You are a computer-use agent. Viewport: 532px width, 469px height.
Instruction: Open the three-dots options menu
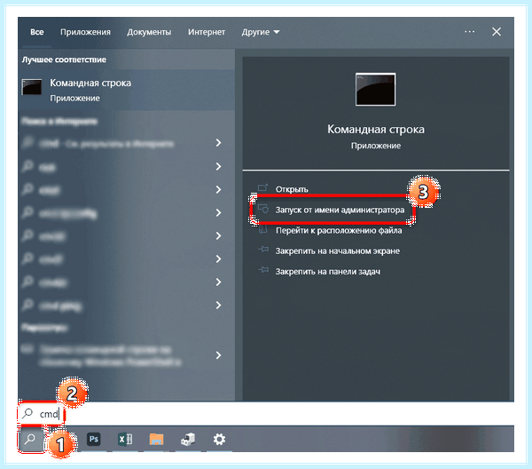click(470, 32)
